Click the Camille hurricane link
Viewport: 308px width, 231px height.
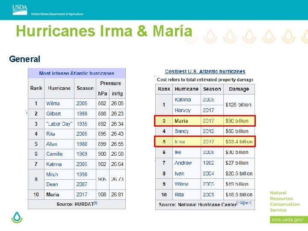tap(54, 154)
